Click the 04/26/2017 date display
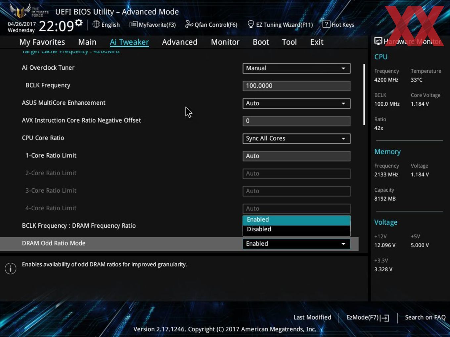The image size is (450, 337). click(22, 24)
